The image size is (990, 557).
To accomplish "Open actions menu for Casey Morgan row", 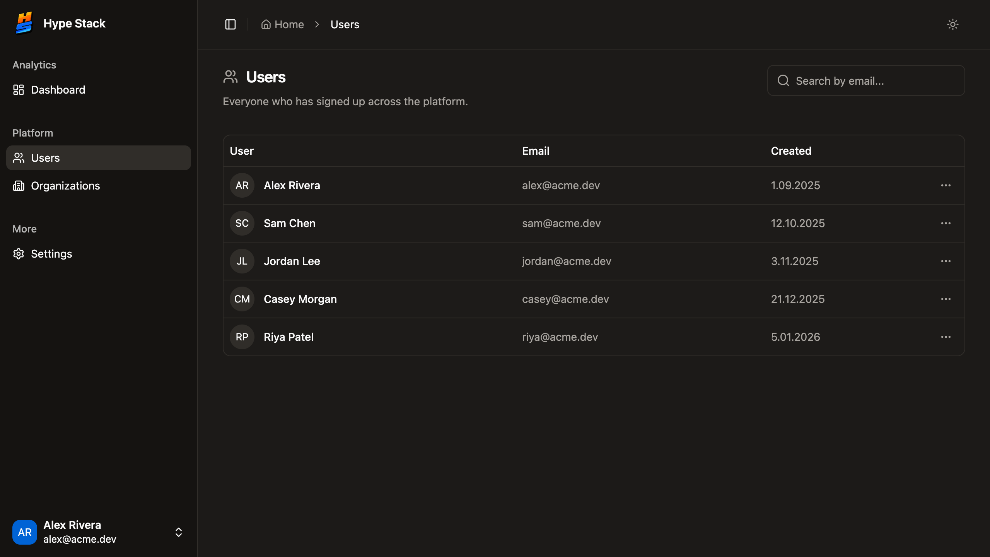I will 946,299.
